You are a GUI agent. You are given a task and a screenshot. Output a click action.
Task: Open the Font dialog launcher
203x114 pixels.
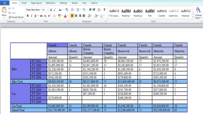[x=68, y=22]
